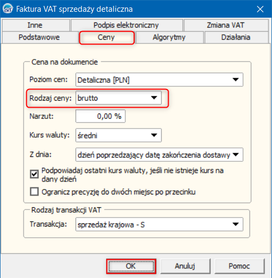The image size is (272, 278).
Task: Open help with the Pomoc button
Action: tap(239, 266)
